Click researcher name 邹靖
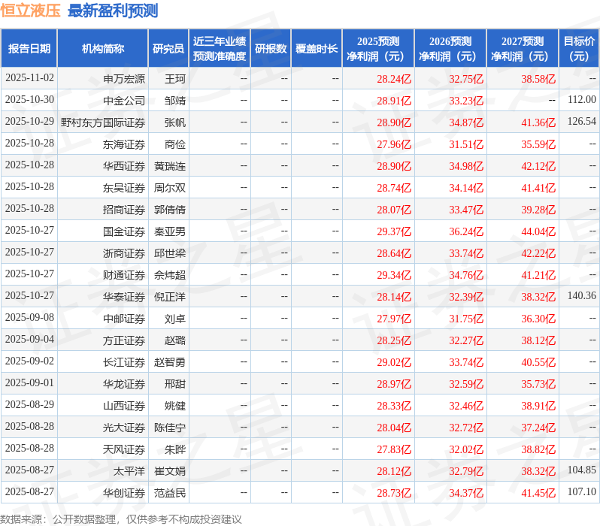Viewport: 600px width, 526px height. [x=175, y=101]
